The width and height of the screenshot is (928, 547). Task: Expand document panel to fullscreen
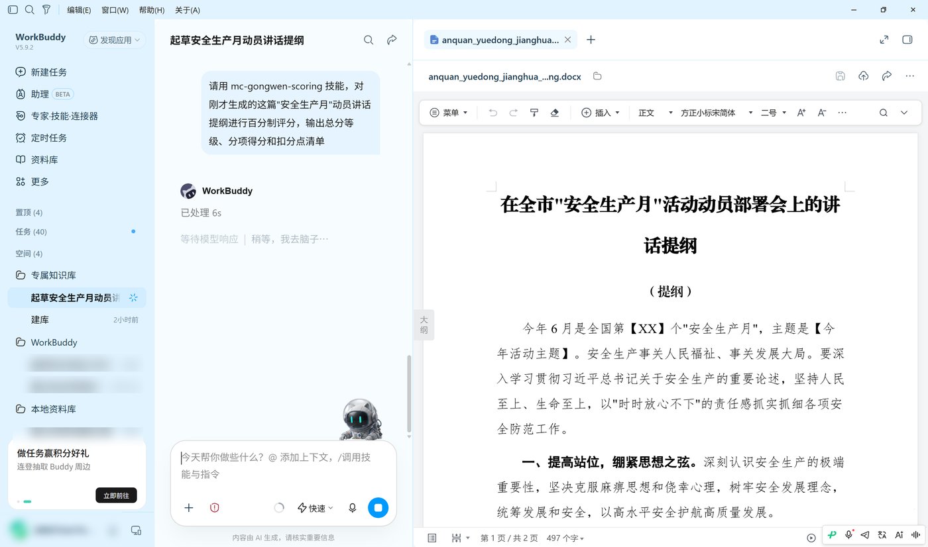tap(884, 40)
